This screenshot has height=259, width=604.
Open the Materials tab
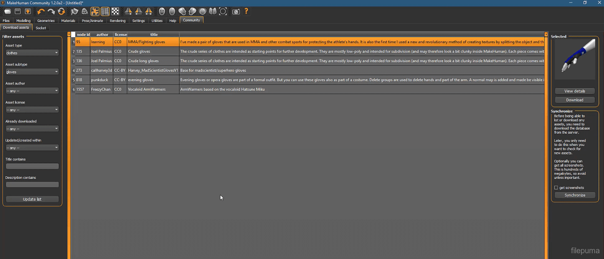(68, 21)
